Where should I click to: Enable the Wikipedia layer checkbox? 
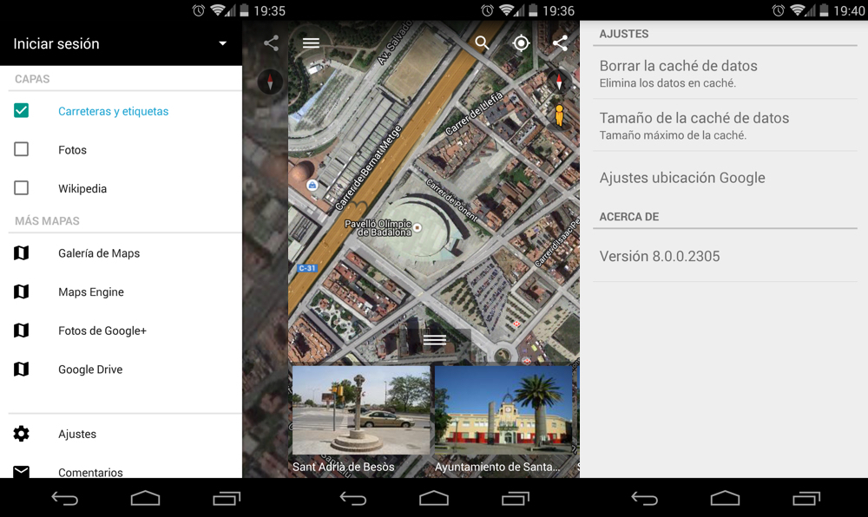[x=22, y=188]
